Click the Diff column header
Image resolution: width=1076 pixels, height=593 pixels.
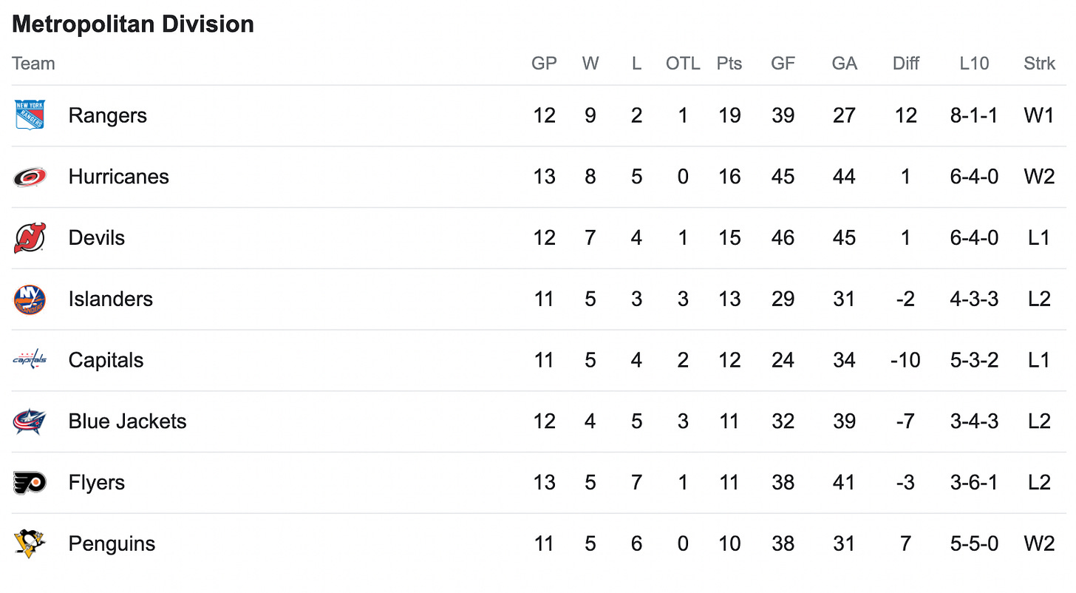pos(905,64)
